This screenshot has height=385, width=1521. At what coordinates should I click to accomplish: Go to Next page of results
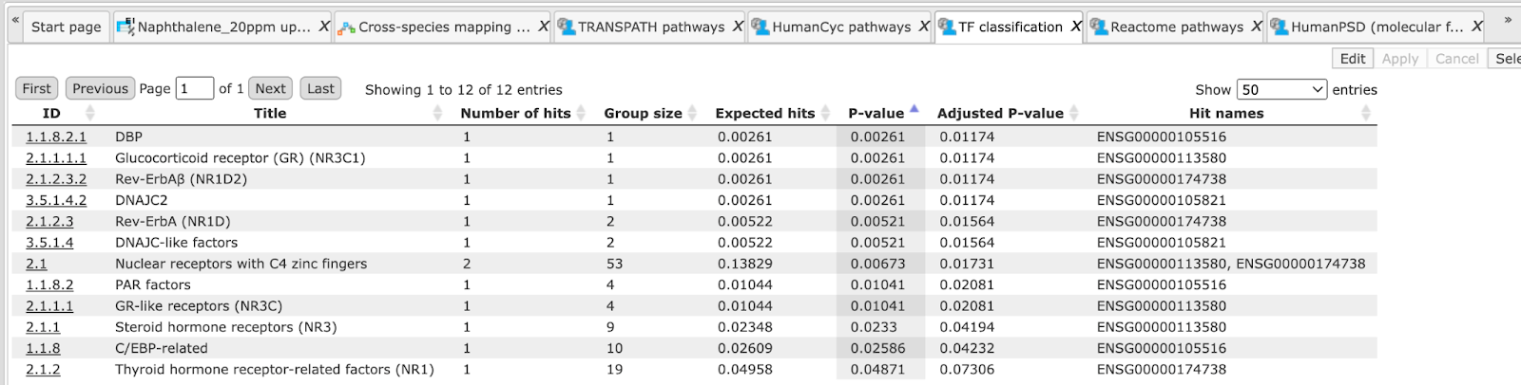[x=270, y=88]
